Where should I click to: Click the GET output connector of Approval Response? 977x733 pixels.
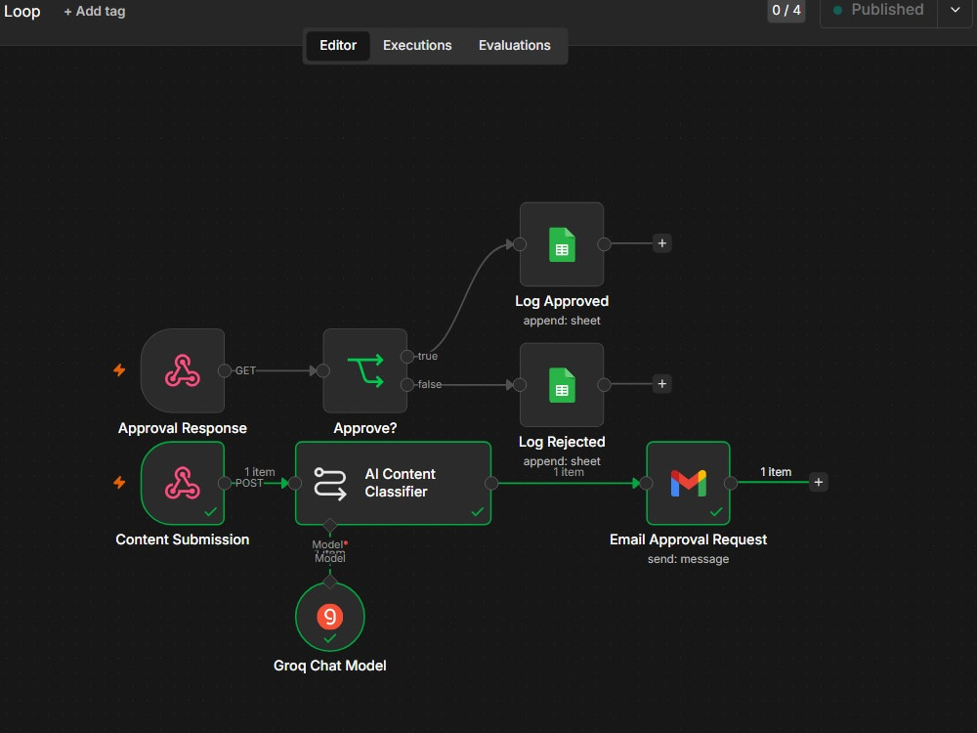(x=225, y=370)
